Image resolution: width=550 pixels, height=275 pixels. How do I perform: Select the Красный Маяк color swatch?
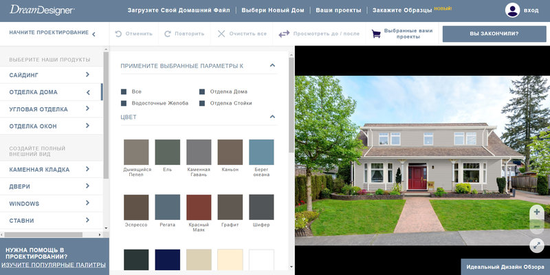pos(199,208)
